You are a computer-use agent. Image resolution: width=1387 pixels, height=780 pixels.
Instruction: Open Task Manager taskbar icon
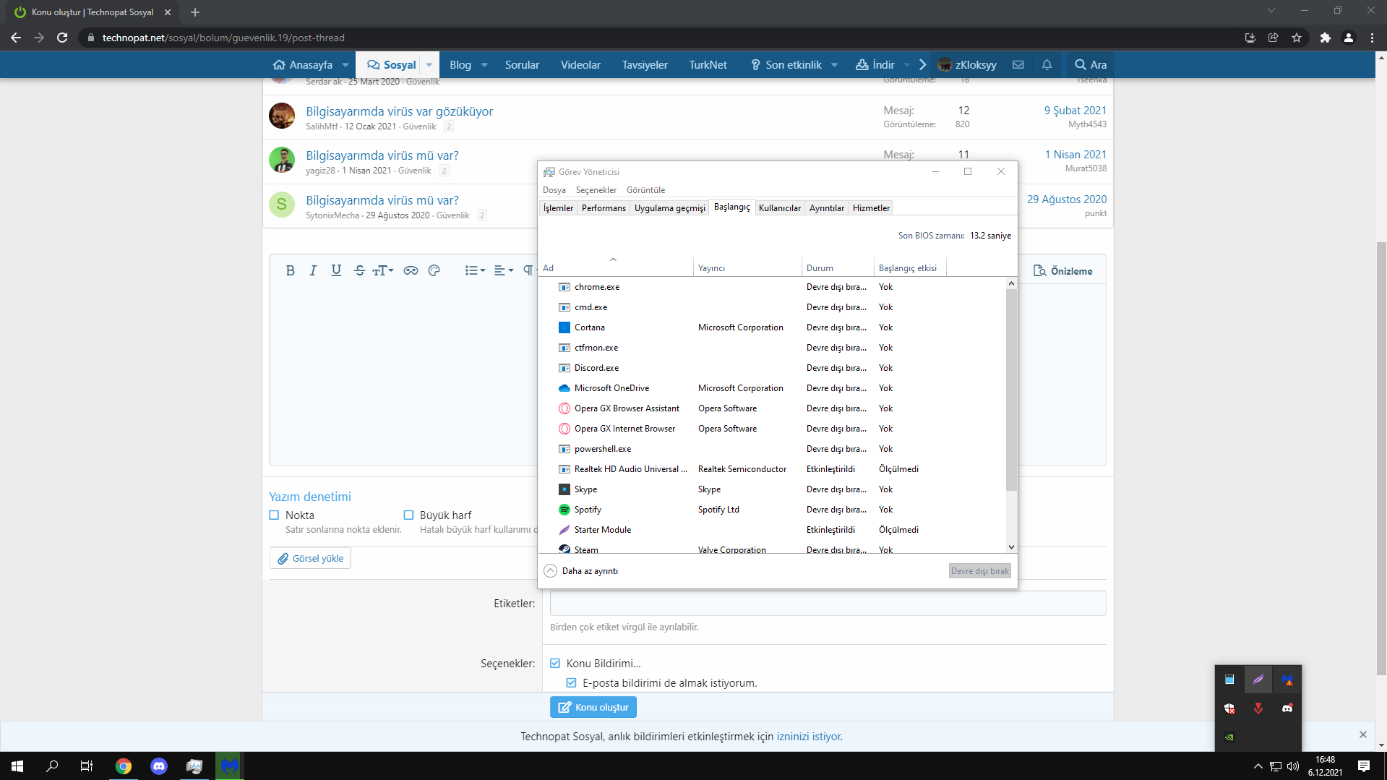(x=194, y=766)
